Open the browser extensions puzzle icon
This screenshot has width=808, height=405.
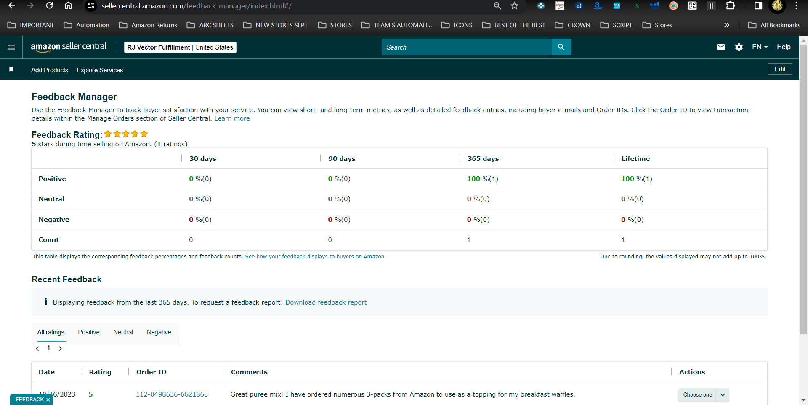point(731,5)
